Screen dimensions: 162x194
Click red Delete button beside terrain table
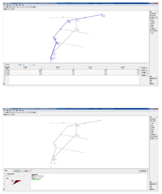tap(144, 75)
